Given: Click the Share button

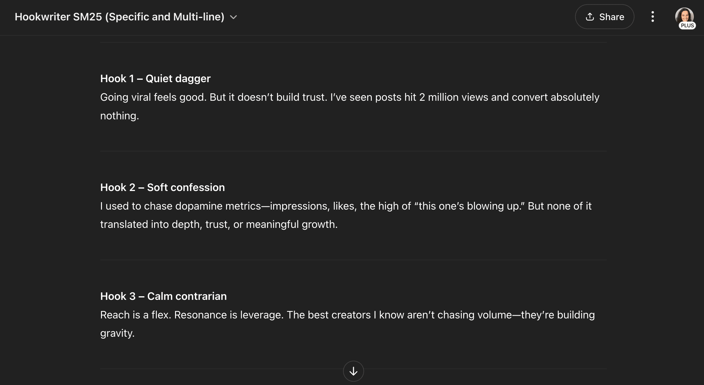Looking at the screenshot, I should 604,17.
